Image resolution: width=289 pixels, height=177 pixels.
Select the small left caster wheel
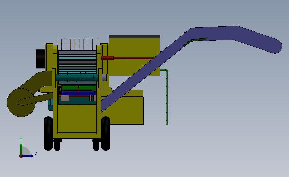[x=57, y=145]
